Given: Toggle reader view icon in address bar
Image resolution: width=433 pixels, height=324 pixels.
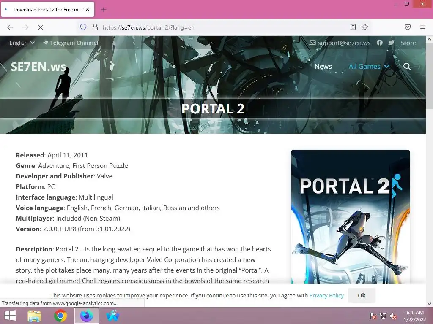Looking at the screenshot, I should point(353,27).
